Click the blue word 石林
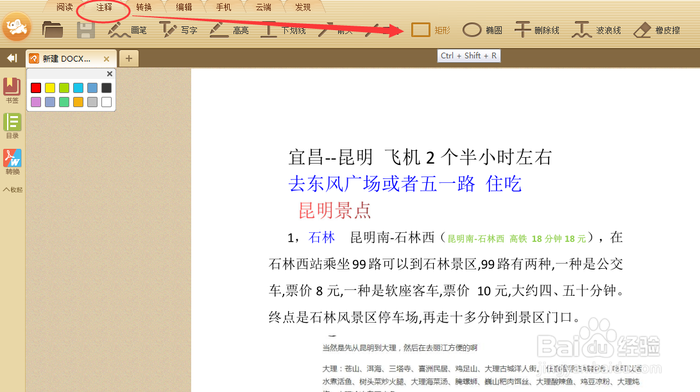 coord(321,237)
